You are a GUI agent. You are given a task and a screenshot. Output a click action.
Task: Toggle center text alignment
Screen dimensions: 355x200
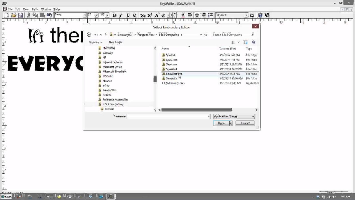click(x=197, y=15)
